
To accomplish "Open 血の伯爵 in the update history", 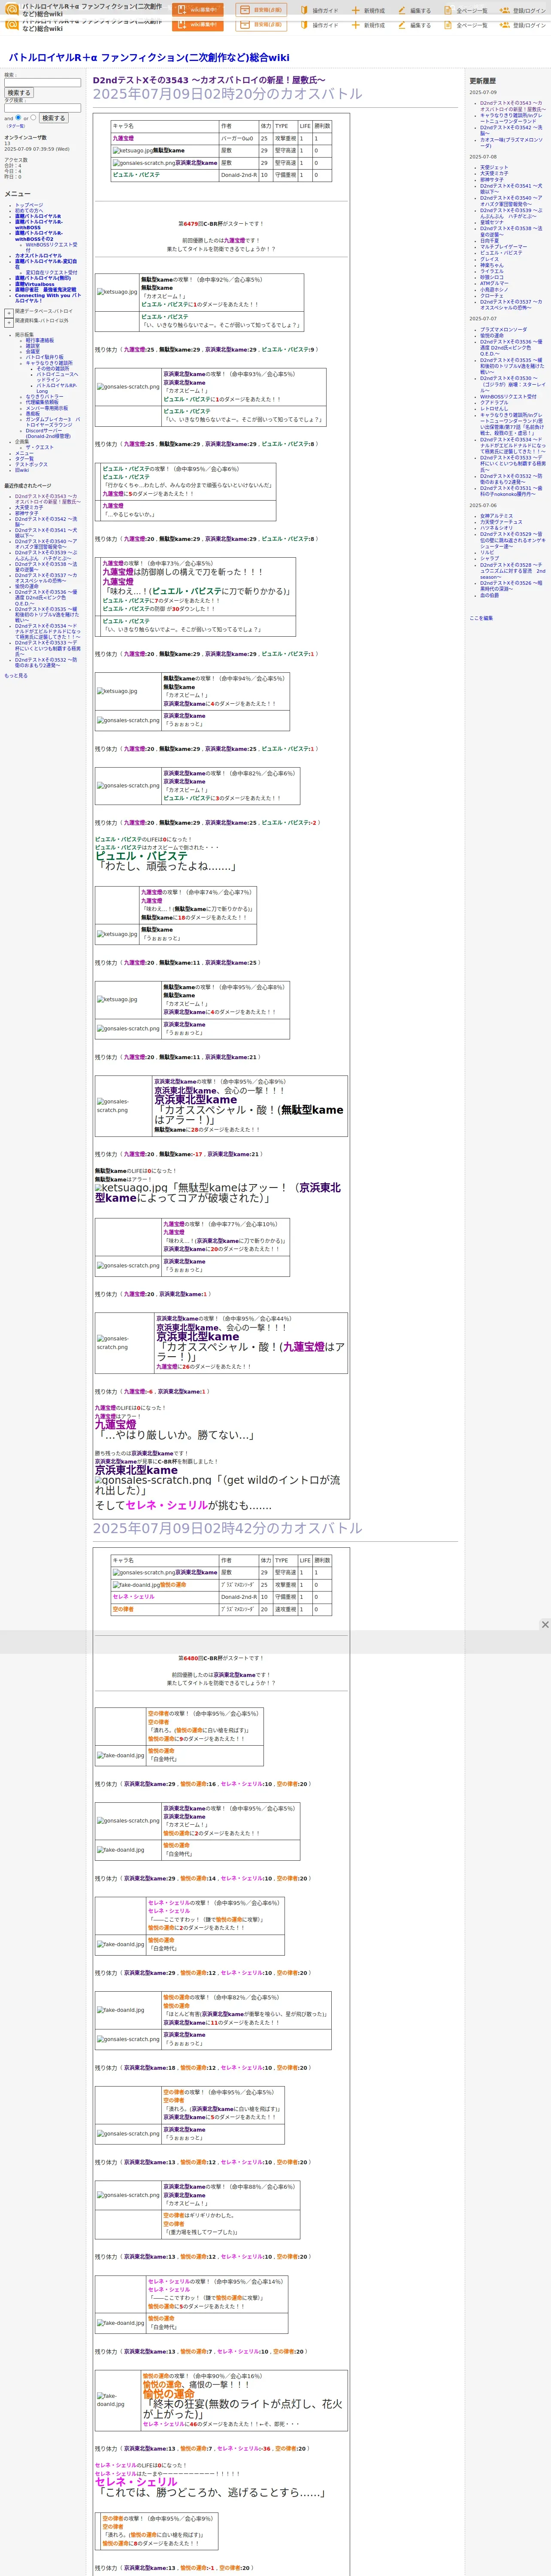I will (489, 595).
